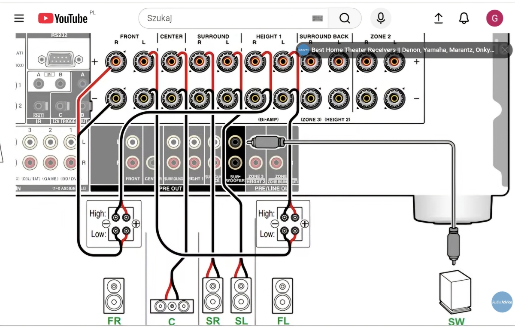Click the center speaker labeled C

tap(172, 306)
